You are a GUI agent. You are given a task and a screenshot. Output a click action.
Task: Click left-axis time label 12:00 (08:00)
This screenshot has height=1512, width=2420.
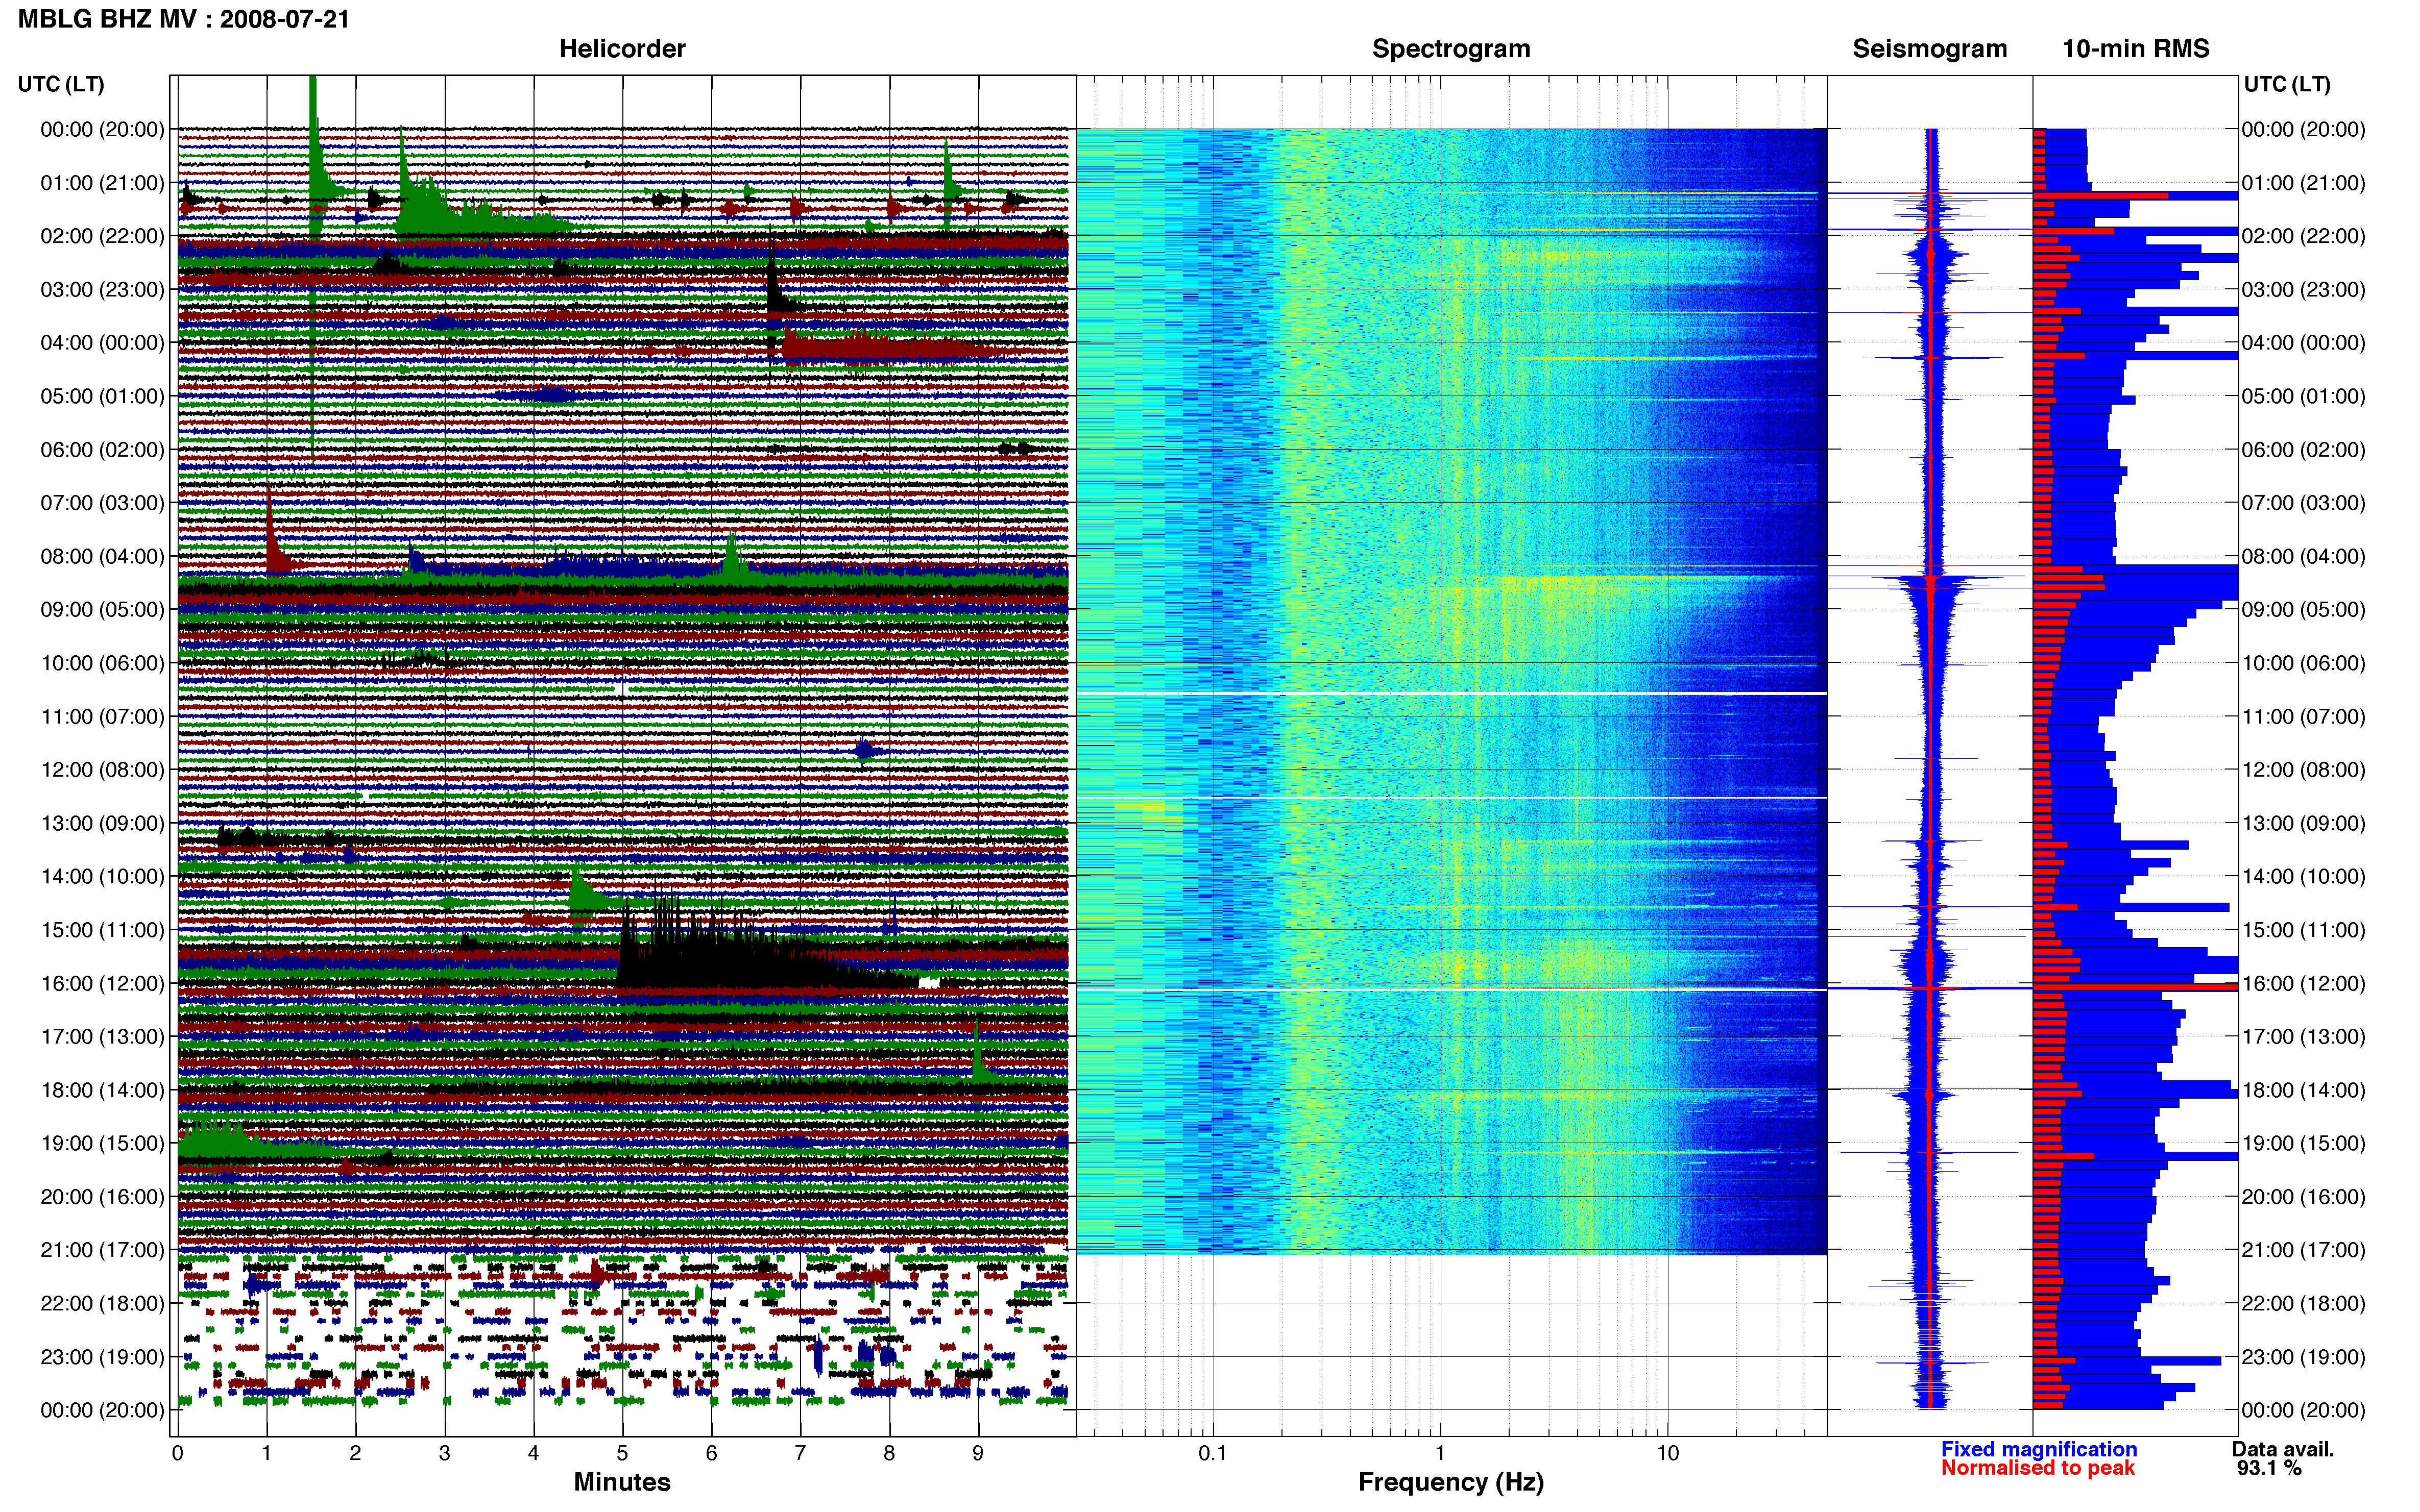pos(102,770)
